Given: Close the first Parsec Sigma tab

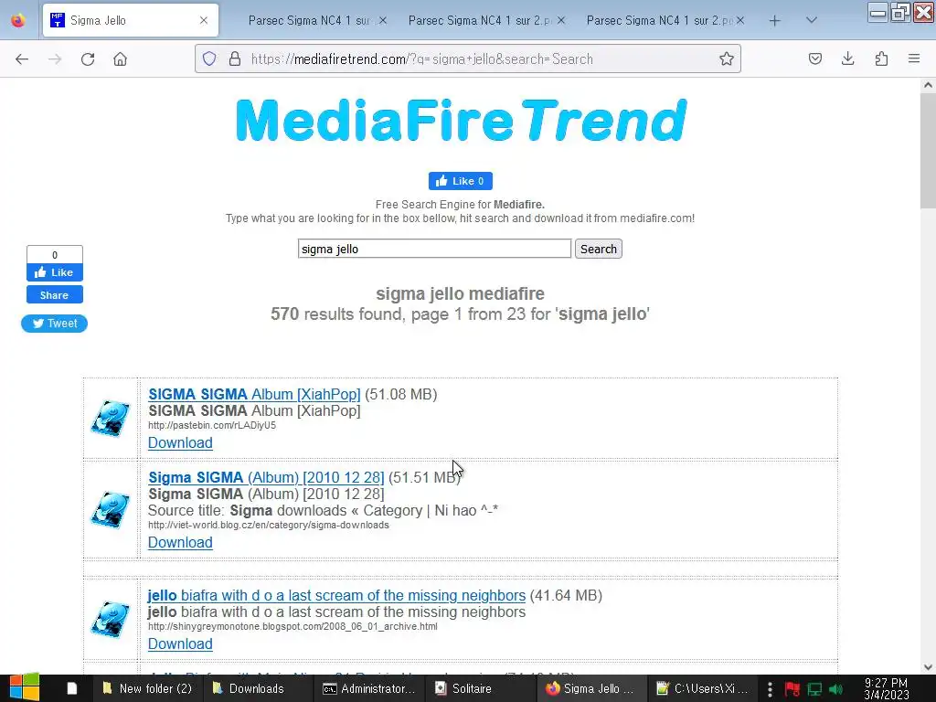Looking at the screenshot, I should pyautogui.click(x=383, y=20).
